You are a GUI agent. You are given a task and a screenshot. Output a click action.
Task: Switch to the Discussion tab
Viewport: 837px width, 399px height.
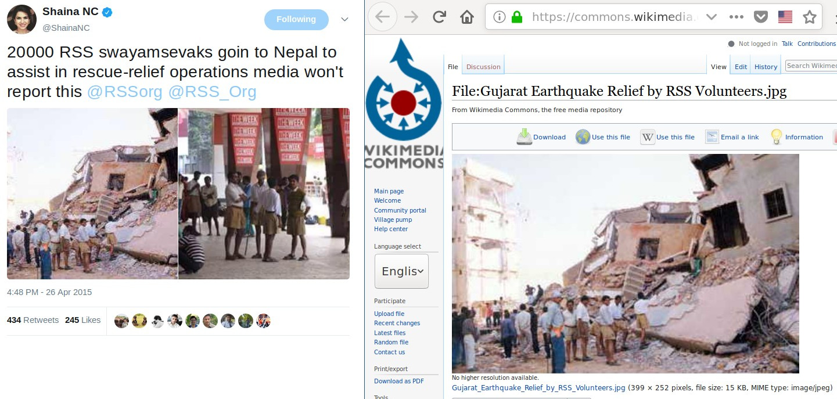coord(483,67)
